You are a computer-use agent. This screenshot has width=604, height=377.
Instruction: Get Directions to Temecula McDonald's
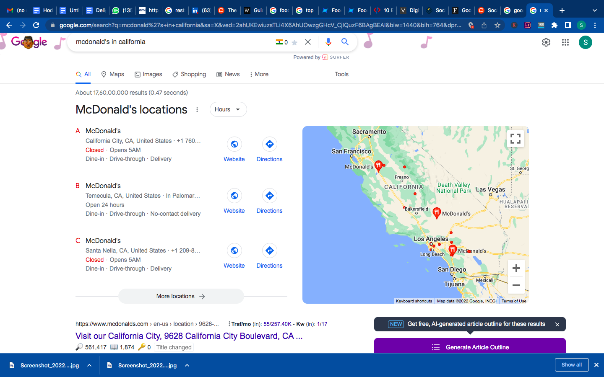[269, 201]
